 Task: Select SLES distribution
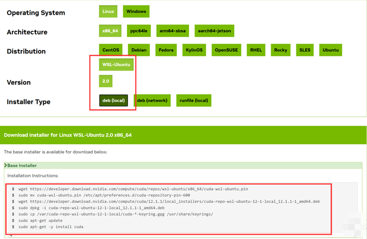point(304,50)
